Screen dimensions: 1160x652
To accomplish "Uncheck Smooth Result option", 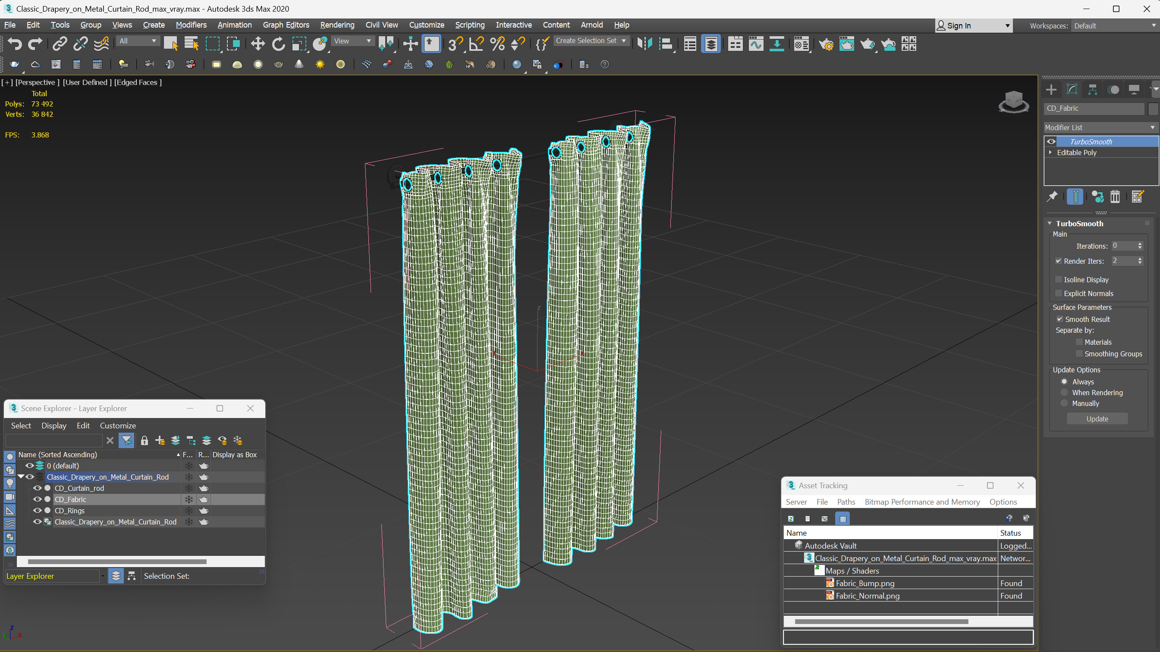I will [x=1059, y=319].
